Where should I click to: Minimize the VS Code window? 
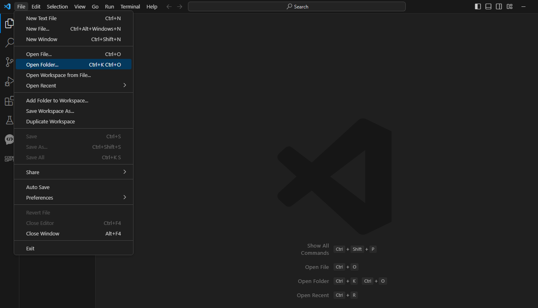pos(523,6)
